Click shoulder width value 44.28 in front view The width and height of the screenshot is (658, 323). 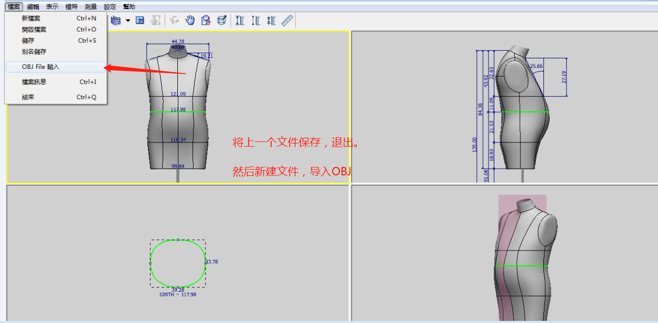coord(178,41)
